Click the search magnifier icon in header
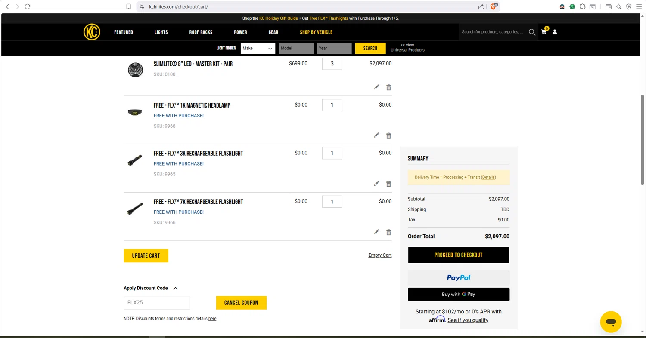The width and height of the screenshot is (646, 338). (x=532, y=32)
